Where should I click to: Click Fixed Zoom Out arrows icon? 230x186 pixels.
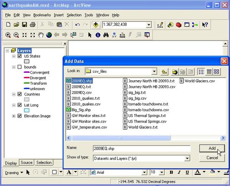tap(33, 35)
